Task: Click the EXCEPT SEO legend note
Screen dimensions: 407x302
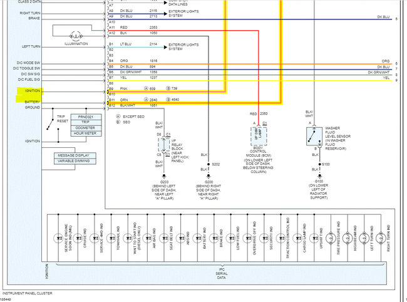Action: pos(130,117)
